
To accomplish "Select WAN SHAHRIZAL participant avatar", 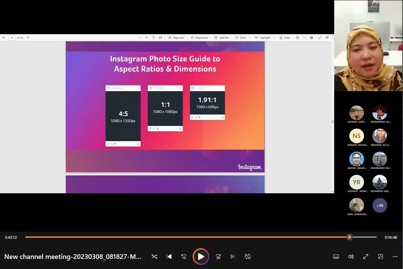I will pyautogui.click(x=357, y=205).
